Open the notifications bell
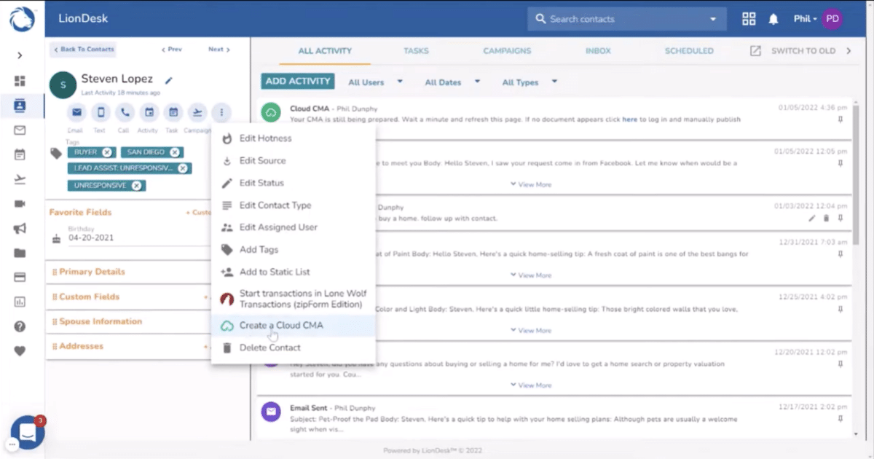 coord(773,19)
